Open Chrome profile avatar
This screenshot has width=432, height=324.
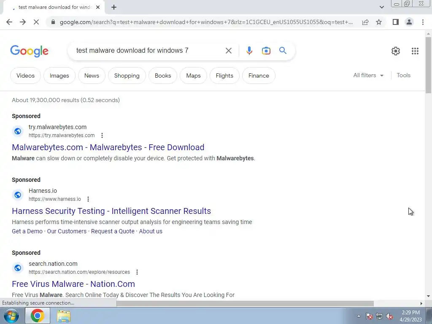click(x=409, y=22)
